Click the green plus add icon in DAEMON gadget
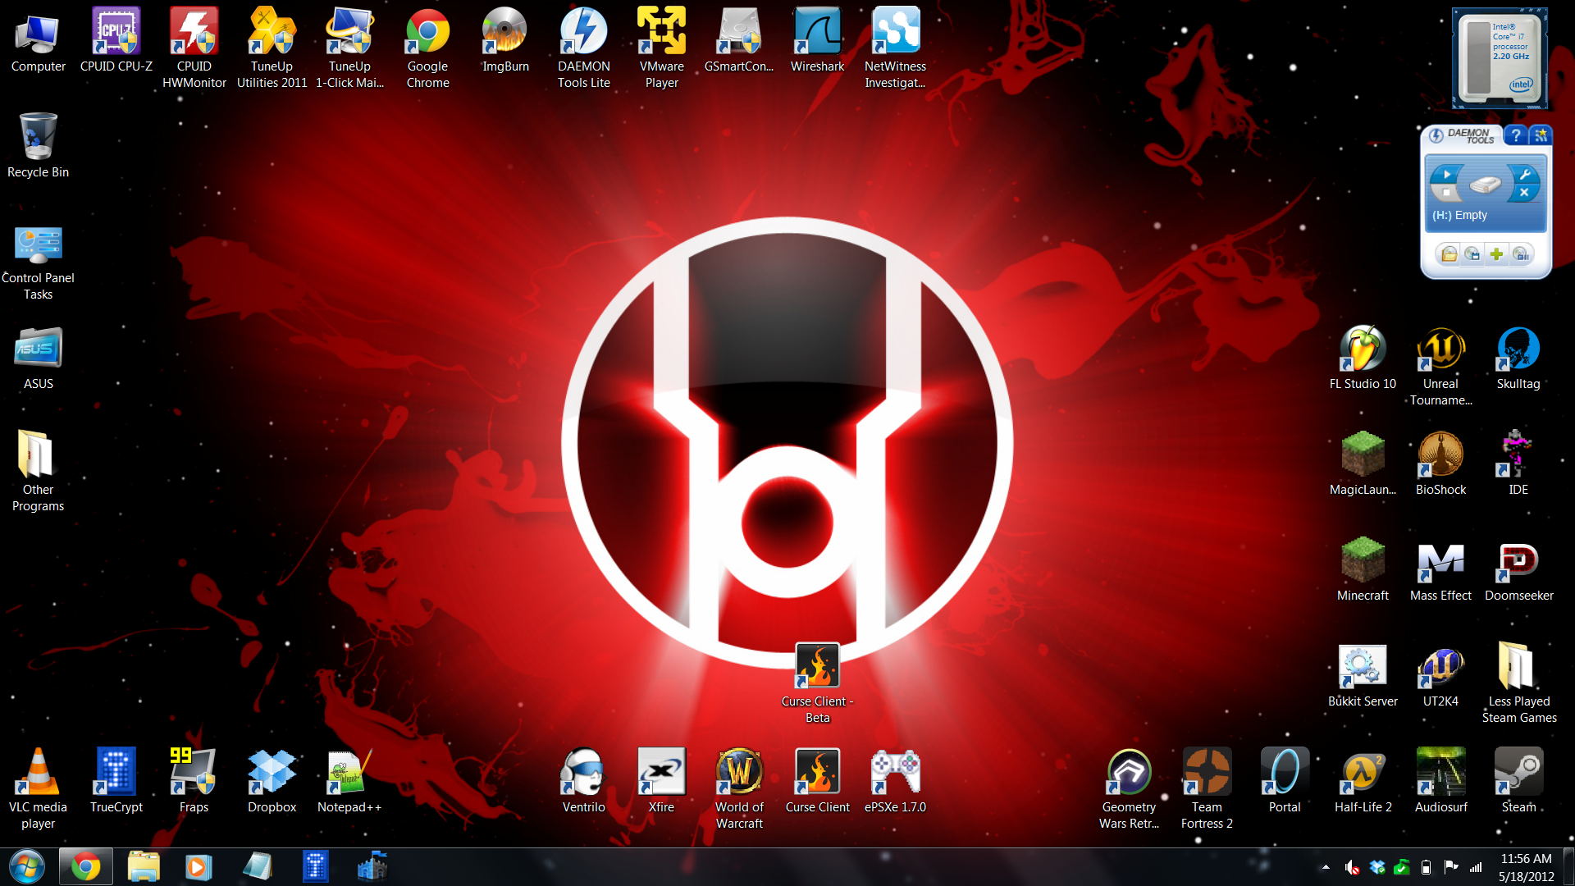 pyautogui.click(x=1496, y=254)
